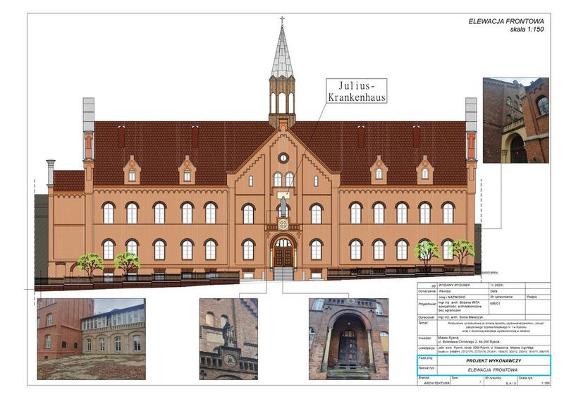Click the cross atop the tower spire
Viewport: 564px width, 399px height.
(x=282, y=20)
